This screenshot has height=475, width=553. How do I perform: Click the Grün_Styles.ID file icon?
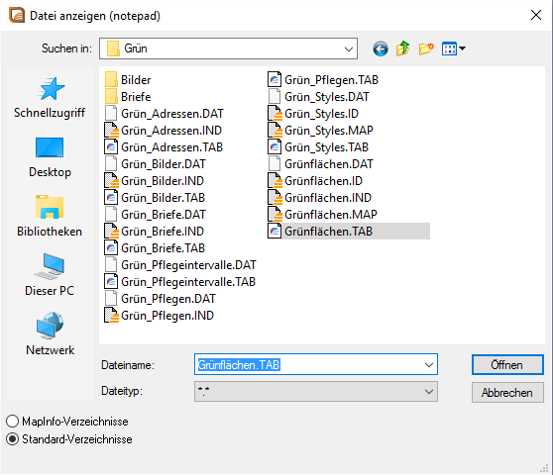[x=275, y=114]
